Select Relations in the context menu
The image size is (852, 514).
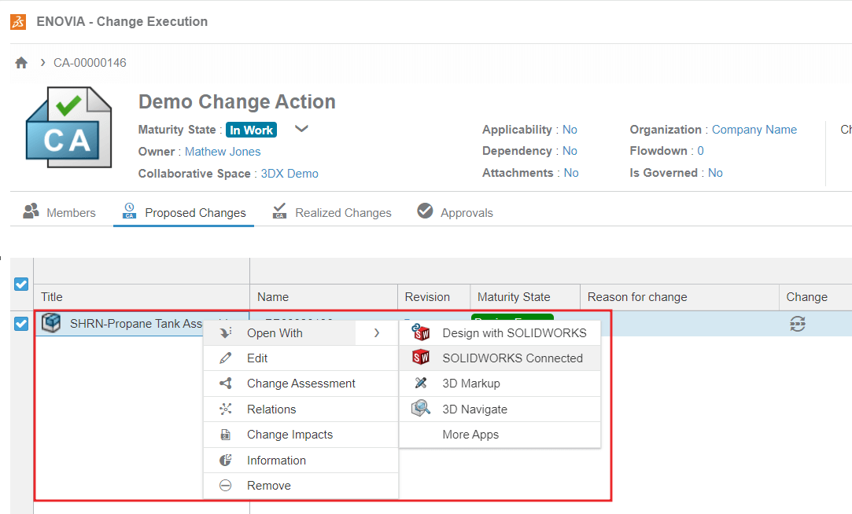pyautogui.click(x=301, y=409)
